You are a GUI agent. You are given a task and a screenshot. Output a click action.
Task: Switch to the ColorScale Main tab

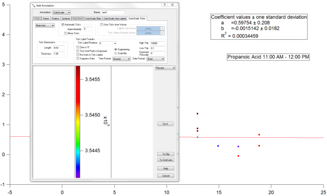[93, 18]
